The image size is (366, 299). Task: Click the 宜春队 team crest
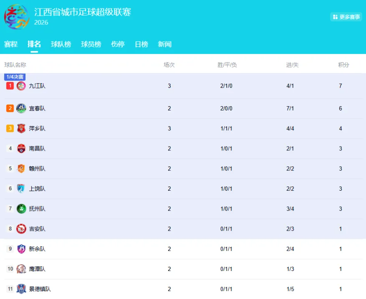[x=21, y=108]
